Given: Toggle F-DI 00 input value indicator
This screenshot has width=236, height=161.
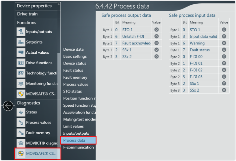Looking at the screenshot, I should 224,57.
